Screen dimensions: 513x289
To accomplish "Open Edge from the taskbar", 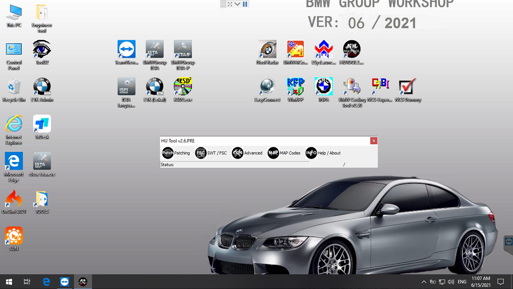I will pyautogui.click(x=46, y=282).
